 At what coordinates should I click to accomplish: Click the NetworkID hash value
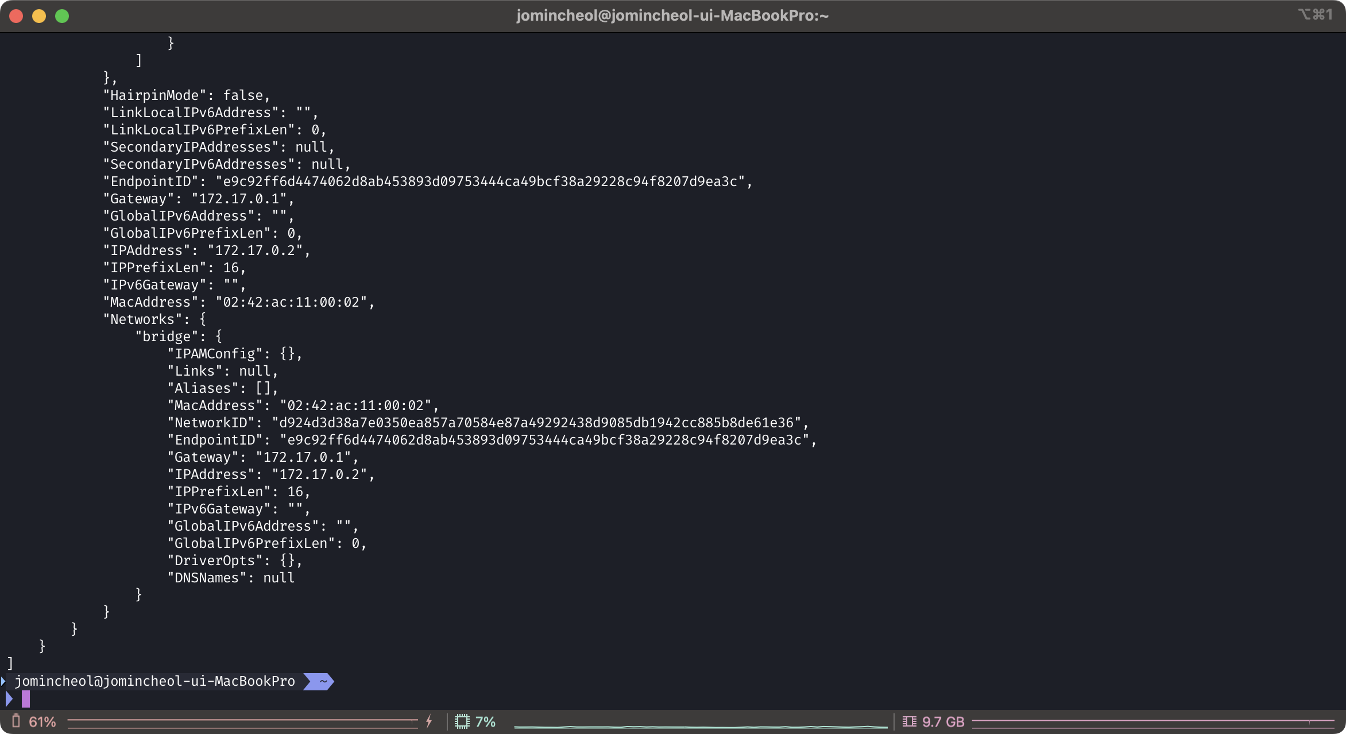(x=536, y=423)
